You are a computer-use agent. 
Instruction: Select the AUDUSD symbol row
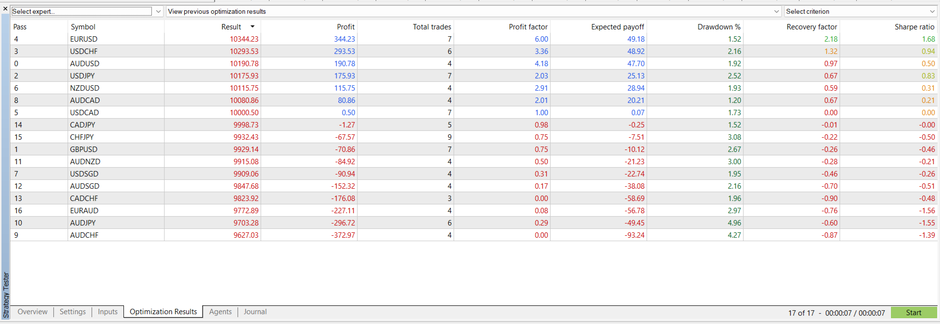pyautogui.click(x=474, y=64)
